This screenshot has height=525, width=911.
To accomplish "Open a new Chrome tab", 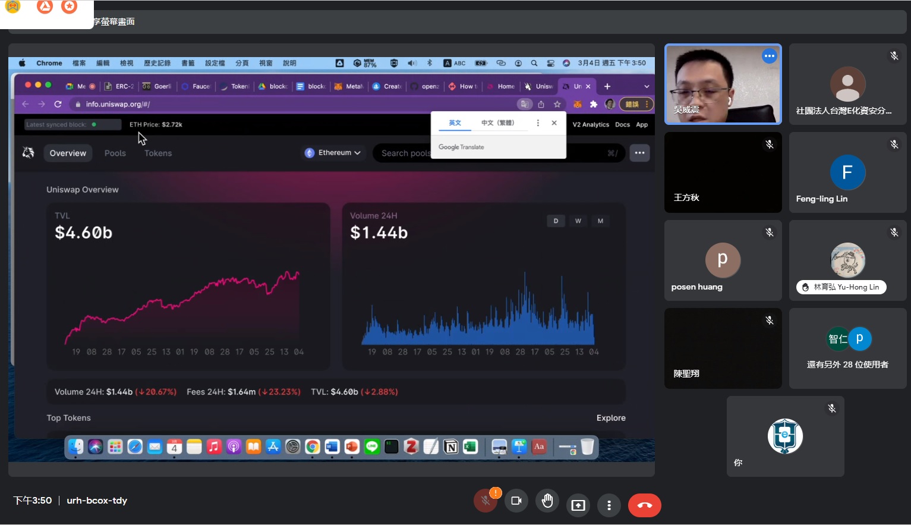I will point(607,86).
